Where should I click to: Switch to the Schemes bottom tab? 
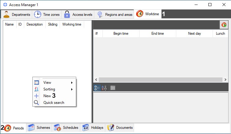tap(39, 128)
